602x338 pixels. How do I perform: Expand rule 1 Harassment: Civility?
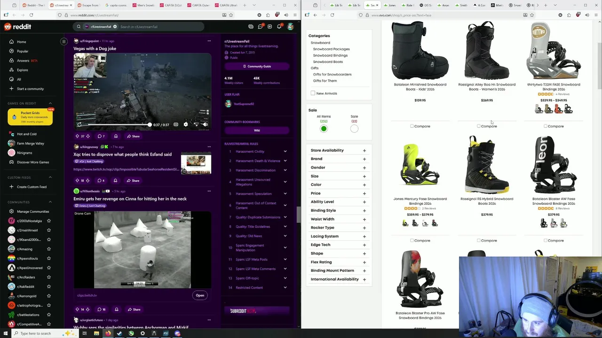click(x=285, y=151)
